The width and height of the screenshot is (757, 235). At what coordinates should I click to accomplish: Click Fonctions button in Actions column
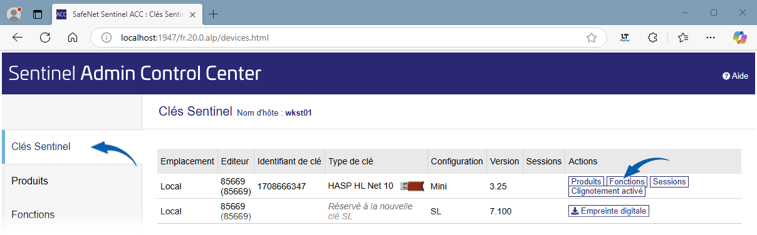tap(627, 182)
